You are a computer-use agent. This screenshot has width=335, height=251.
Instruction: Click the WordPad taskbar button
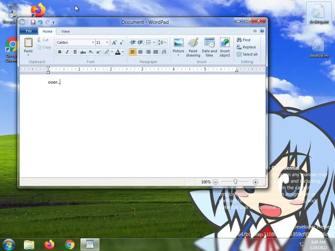[x=90, y=244]
